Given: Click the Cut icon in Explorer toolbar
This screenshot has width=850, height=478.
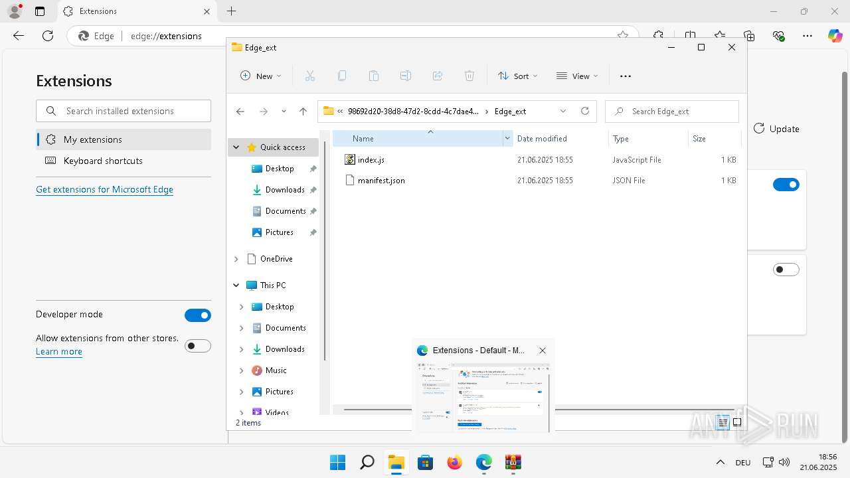Looking at the screenshot, I should coord(310,76).
